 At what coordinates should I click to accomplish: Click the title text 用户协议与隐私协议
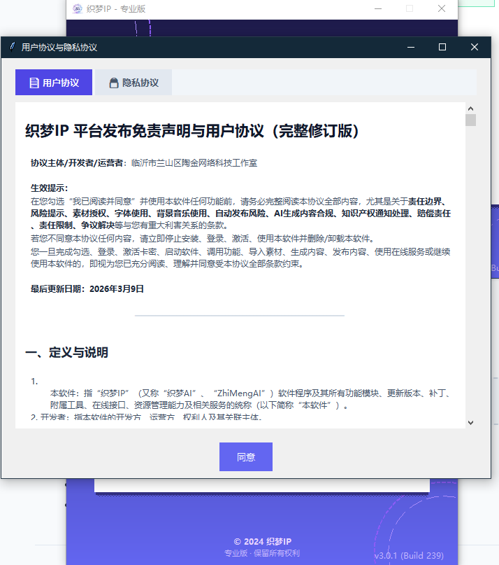pyautogui.click(x=59, y=48)
